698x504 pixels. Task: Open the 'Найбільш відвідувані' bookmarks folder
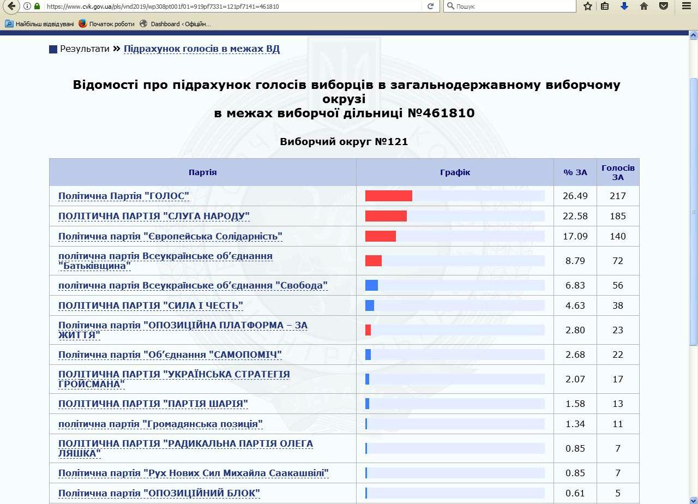40,24
